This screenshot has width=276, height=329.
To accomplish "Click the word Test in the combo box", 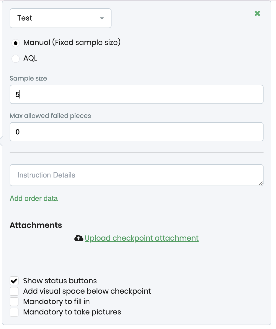I will tap(25, 18).
